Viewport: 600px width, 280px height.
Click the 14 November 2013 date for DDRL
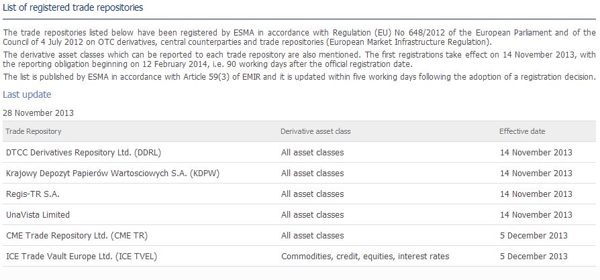pos(536,153)
